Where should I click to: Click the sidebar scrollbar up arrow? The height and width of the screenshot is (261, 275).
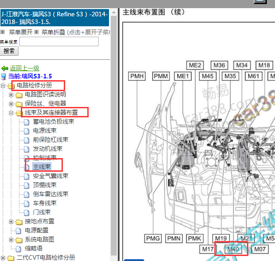pyautogui.click(x=114, y=12)
